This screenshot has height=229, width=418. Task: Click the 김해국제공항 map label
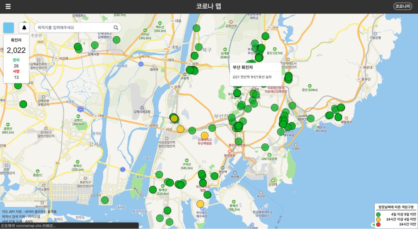(142, 112)
